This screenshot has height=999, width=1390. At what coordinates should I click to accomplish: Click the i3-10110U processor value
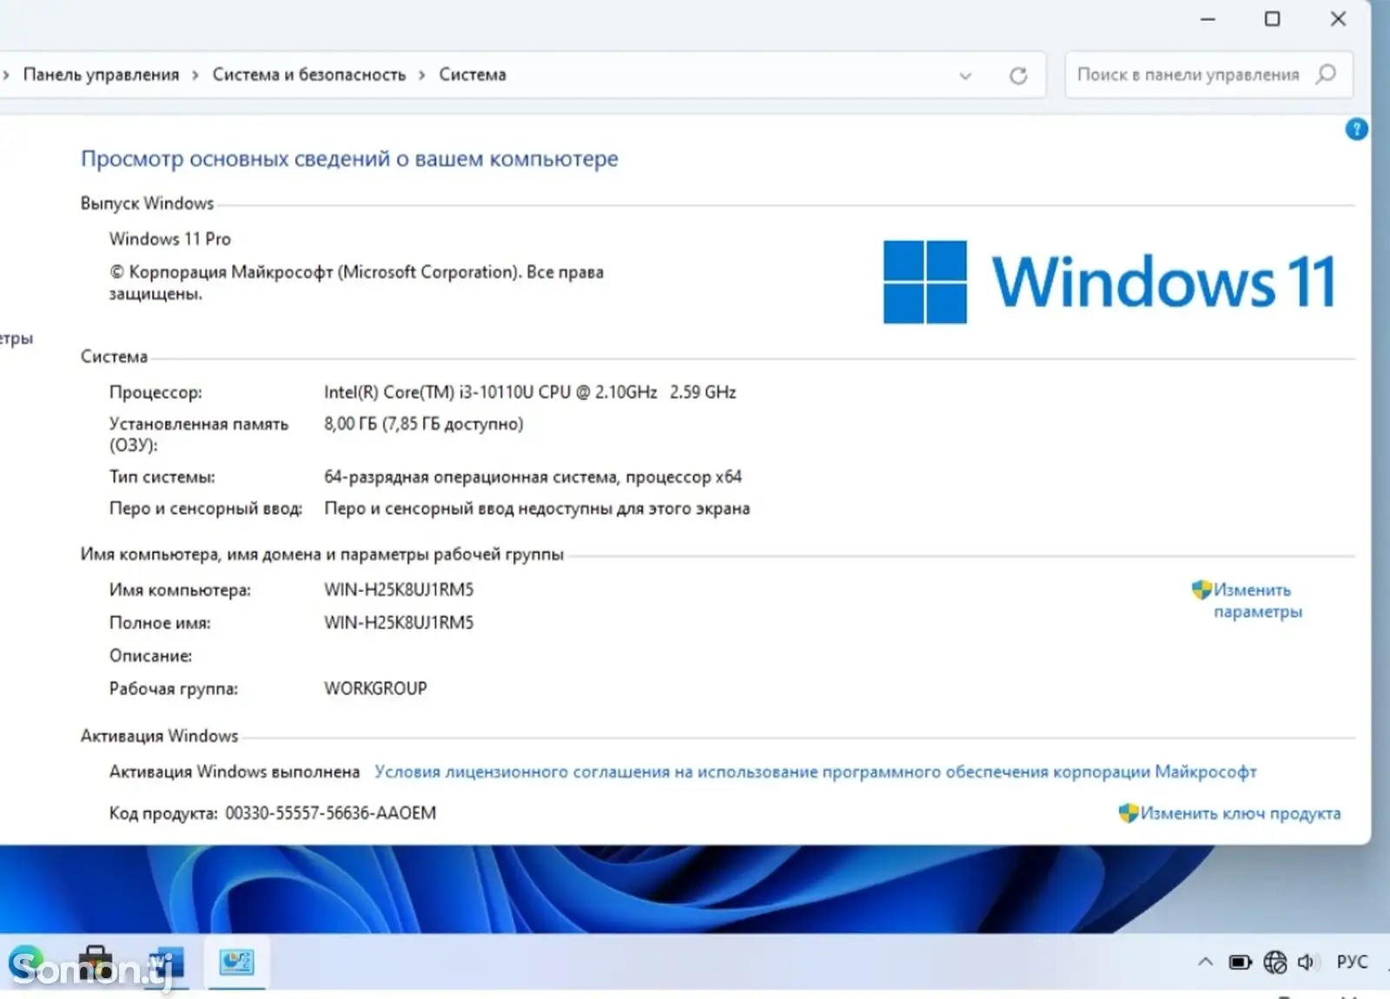[x=530, y=392]
